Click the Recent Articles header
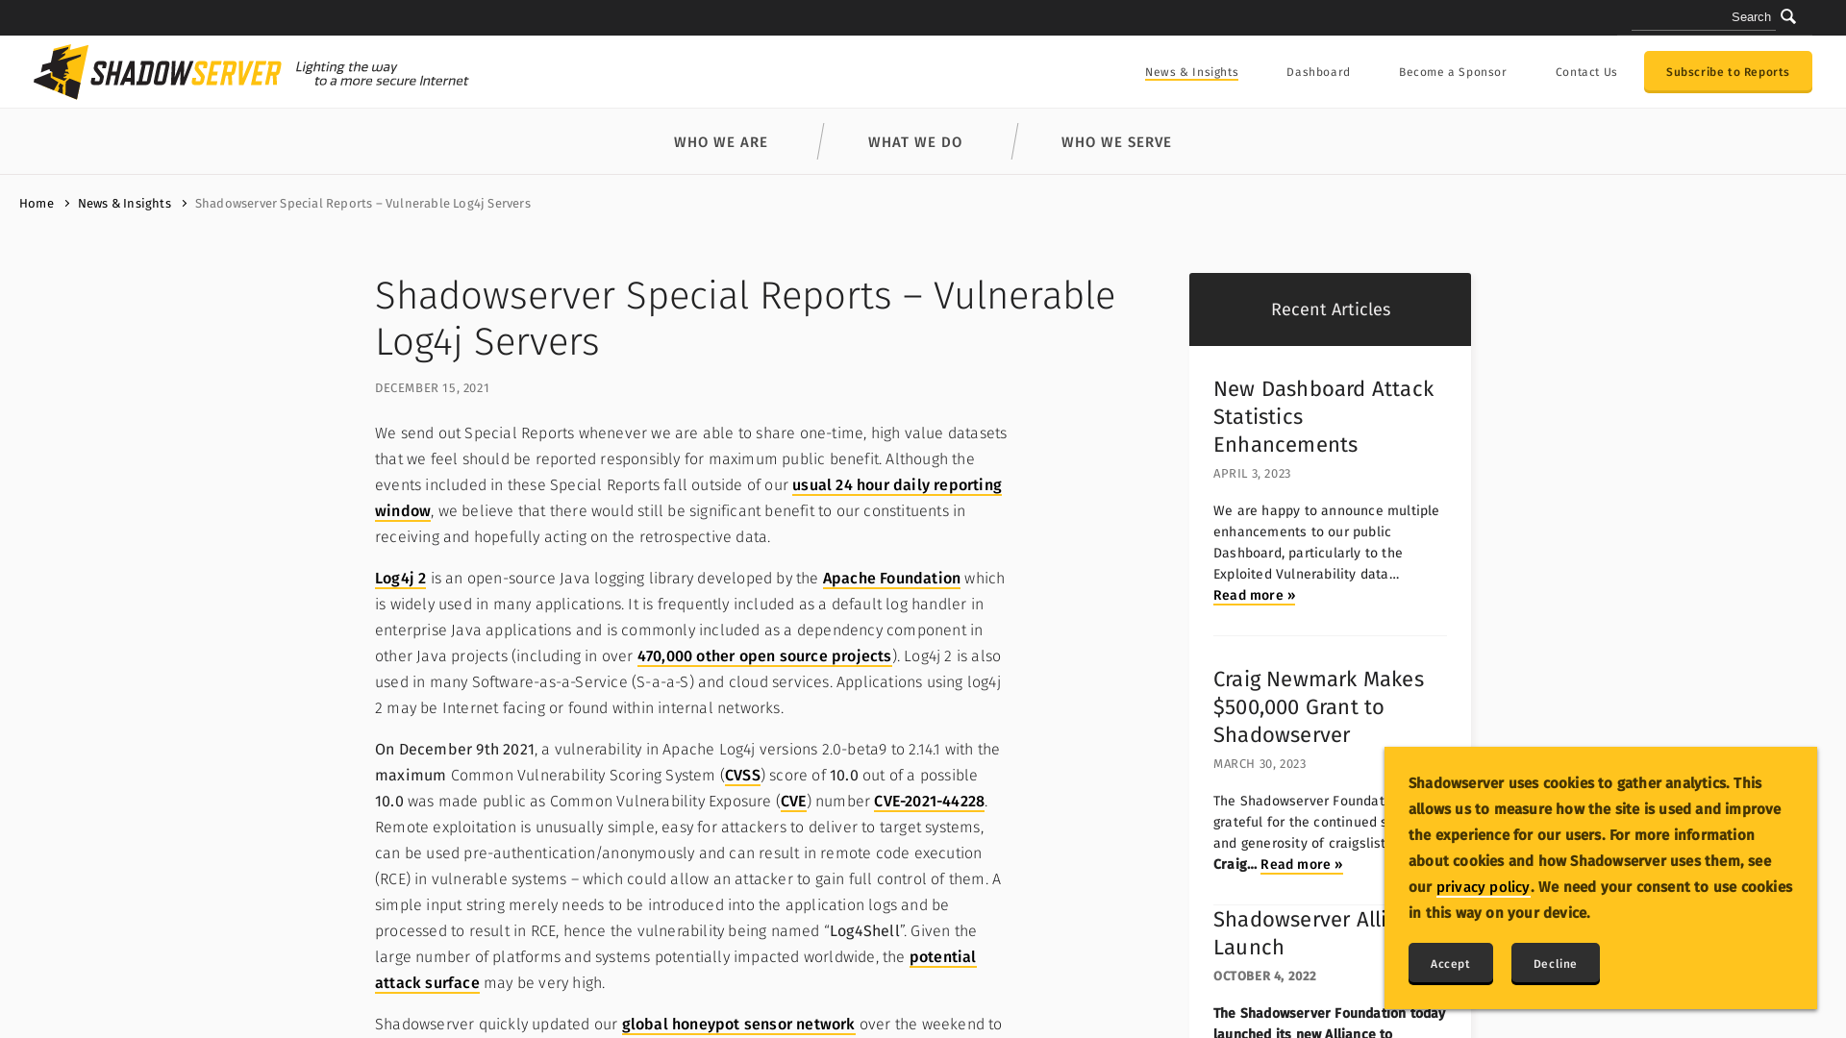 click(1330, 309)
